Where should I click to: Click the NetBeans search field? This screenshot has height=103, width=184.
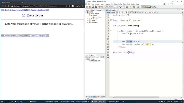[x=173, y=4]
